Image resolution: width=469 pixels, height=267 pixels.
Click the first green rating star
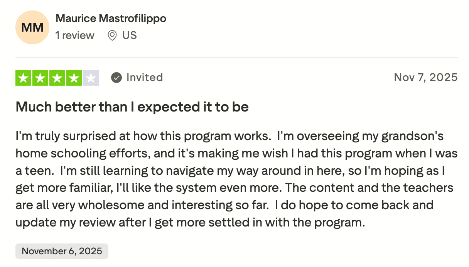pos(23,78)
